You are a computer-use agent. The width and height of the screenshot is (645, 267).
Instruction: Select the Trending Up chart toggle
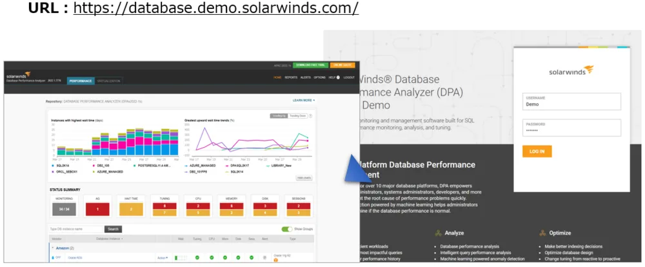(x=279, y=116)
